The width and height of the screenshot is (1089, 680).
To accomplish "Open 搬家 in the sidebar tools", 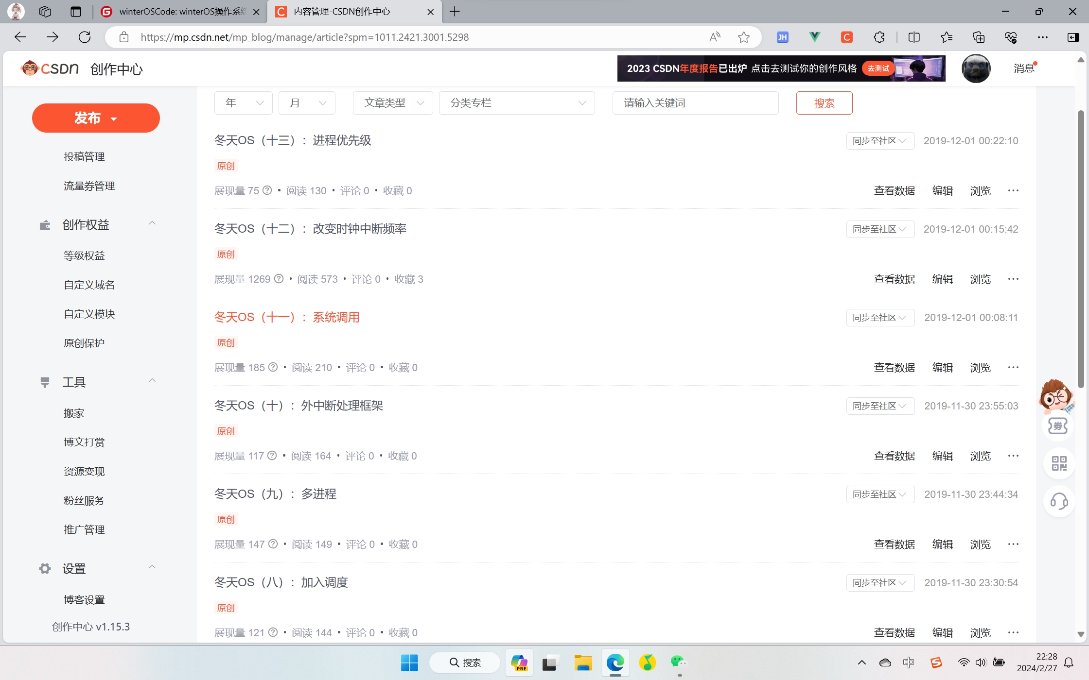I will point(74,413).
